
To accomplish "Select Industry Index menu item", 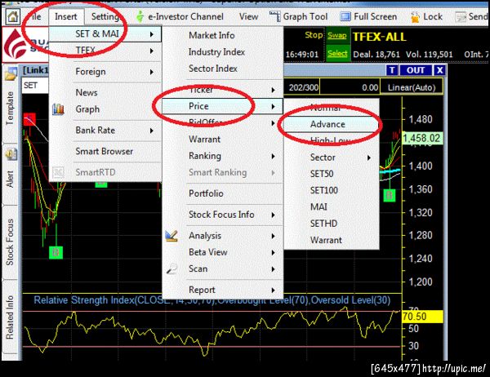I will coord(222,52).
